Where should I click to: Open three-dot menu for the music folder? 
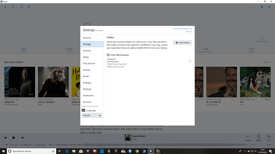click(190, 61)
